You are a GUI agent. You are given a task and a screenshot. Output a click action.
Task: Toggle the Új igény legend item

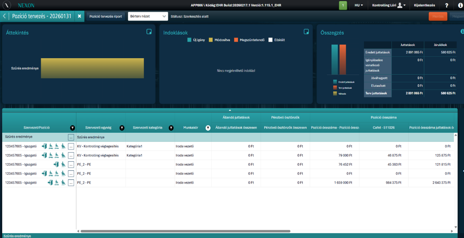point(190,40)
